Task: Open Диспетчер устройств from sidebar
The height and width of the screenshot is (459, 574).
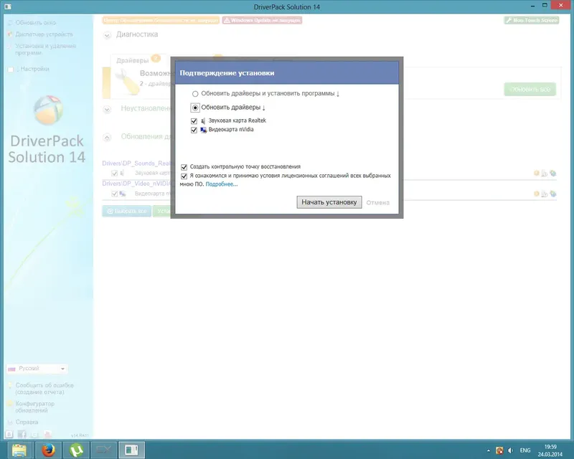Action: tap(44, 34)
